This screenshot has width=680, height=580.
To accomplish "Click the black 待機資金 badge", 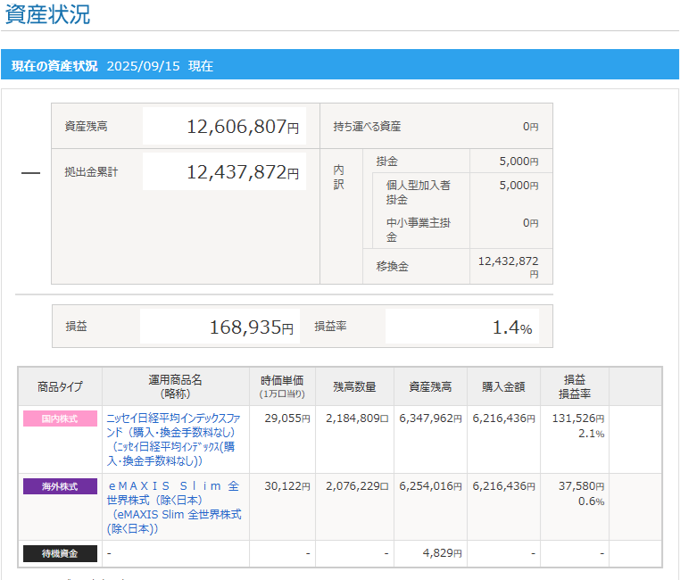I will pos(60,554).
